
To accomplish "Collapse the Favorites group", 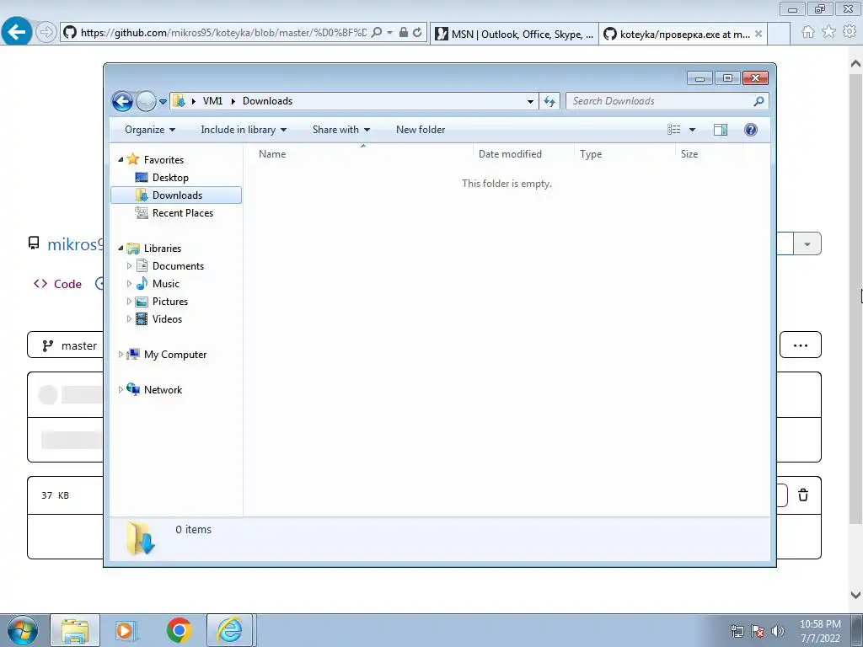I will click(x=121, y=159).
